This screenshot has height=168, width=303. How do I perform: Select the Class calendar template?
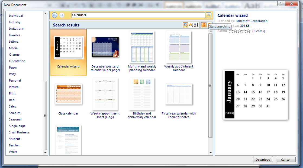[x=68, y=94]
